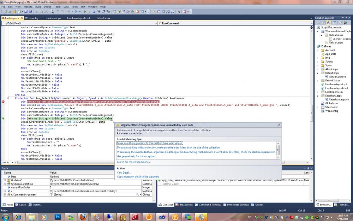Image resolution: width=353 pixels, height=221 pixels.
Task: Click the breakpoint marker in the editor margin
Action: click(3, 102)
